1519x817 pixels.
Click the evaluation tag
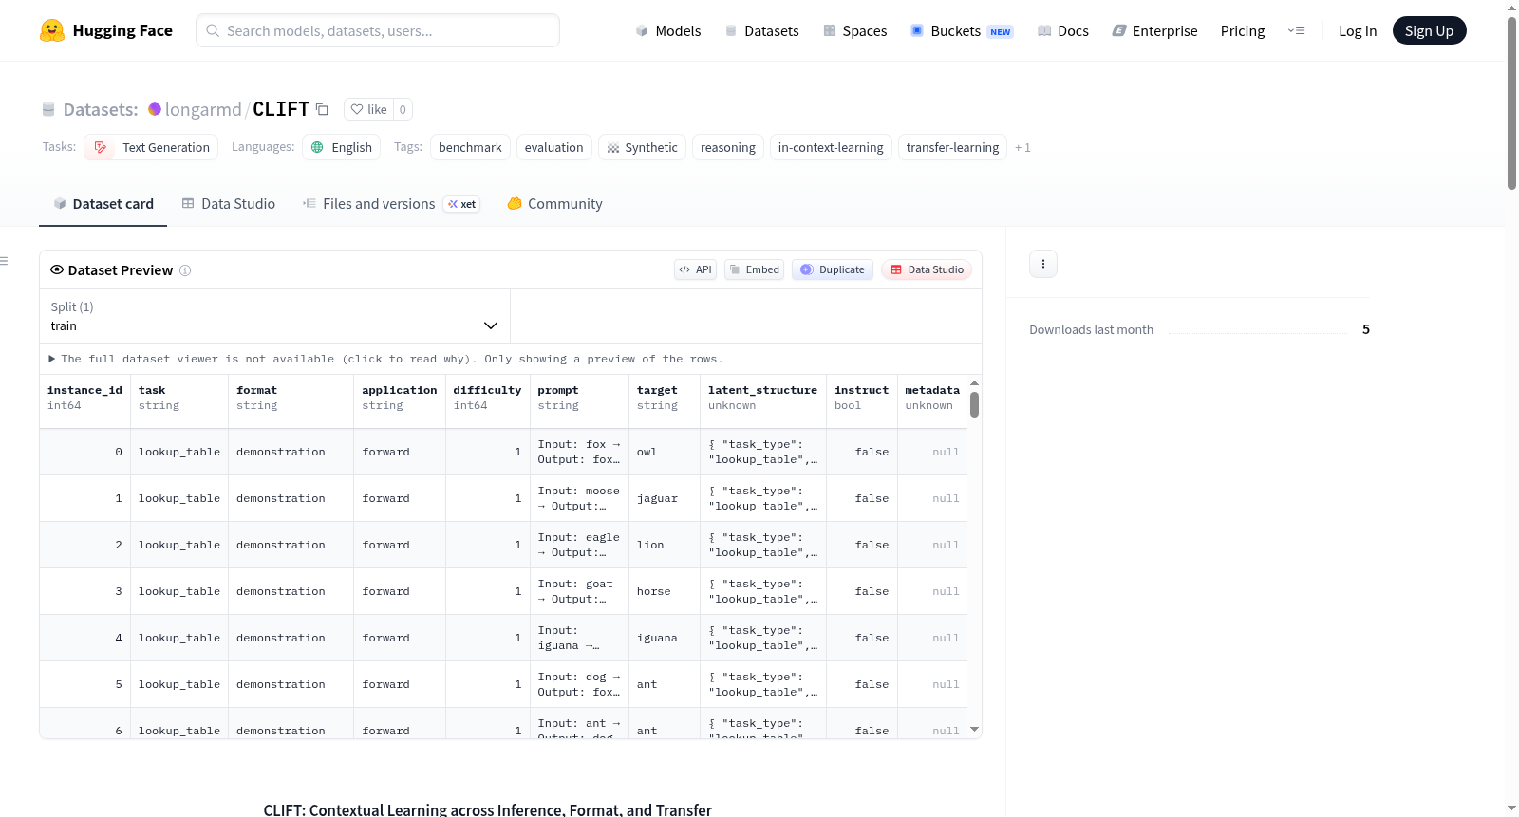(x=554, y=147)
